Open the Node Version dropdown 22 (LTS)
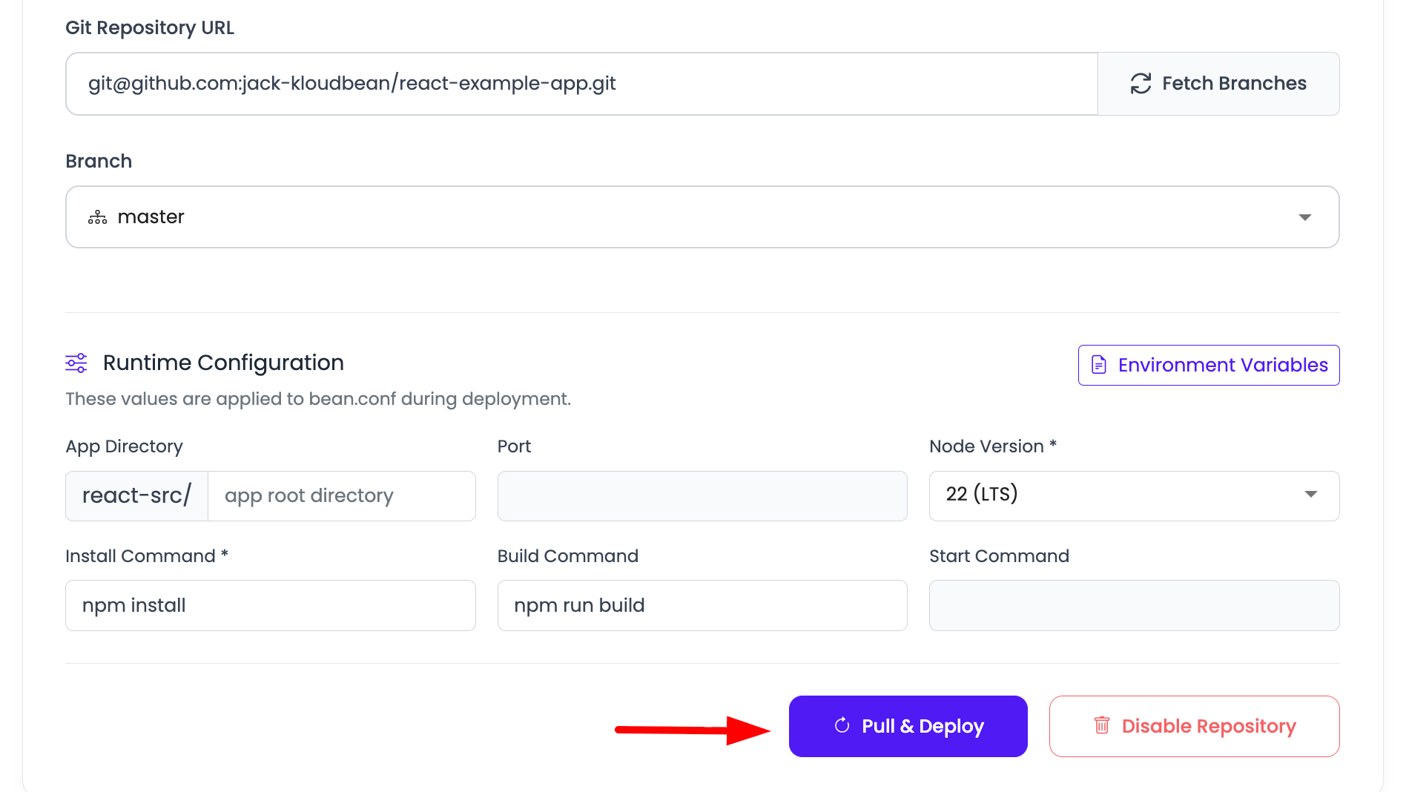Screen dimensions: 1406x792 1134,496
